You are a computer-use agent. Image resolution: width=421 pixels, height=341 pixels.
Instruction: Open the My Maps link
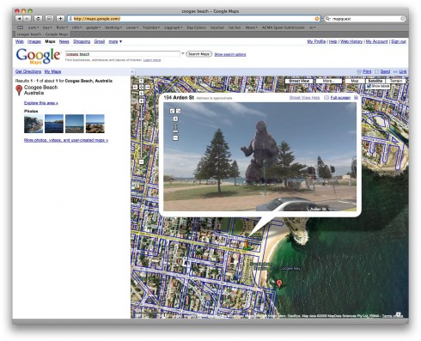52,71
